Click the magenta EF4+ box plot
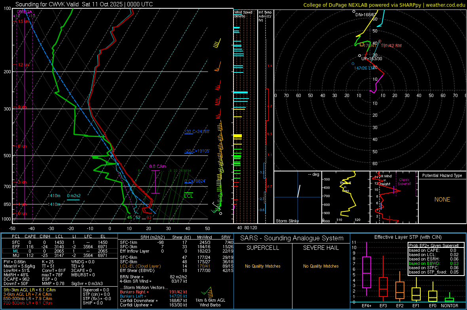Viewport: 467px width, 310px height. [x=366, y=269]
